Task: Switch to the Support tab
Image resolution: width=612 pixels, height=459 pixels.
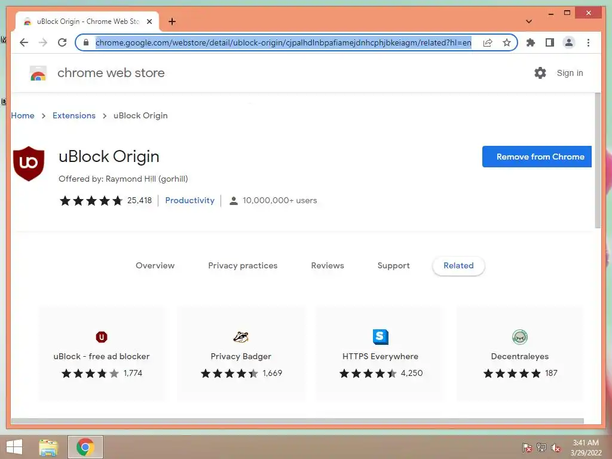Action: (393, 265)
